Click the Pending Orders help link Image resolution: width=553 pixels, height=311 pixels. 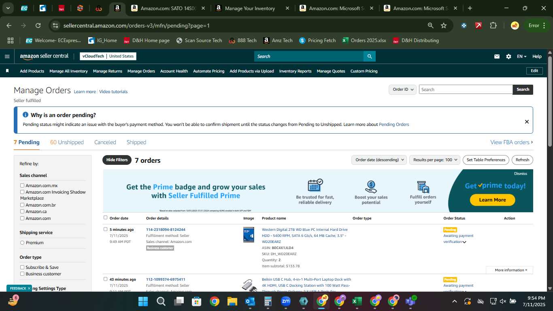394,124
